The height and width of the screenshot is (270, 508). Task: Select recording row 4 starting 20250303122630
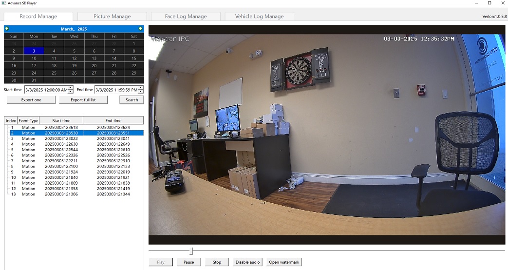[x=74, y=144]
